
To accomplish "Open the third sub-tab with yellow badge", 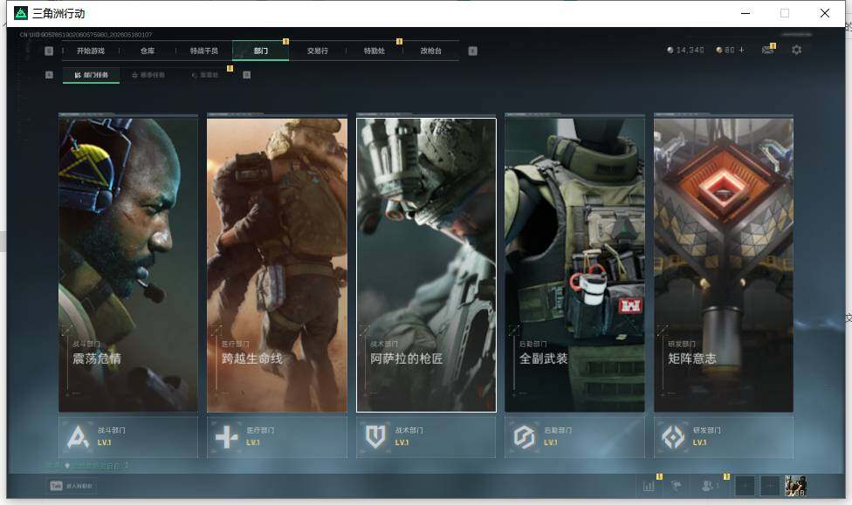I will tap(205, 75).
